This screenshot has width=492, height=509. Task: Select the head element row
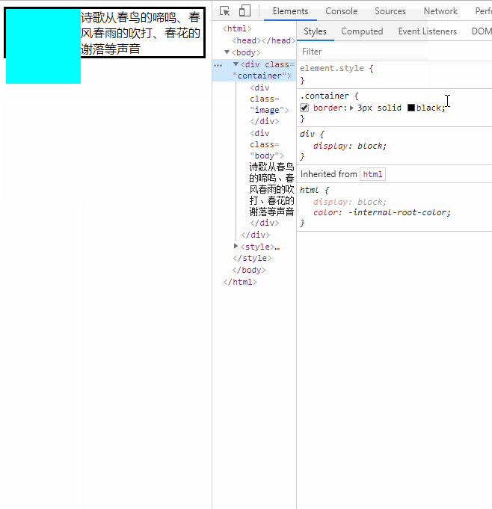tap(263, 40)
